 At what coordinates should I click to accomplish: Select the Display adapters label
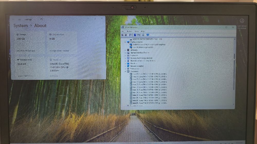(x=136, y=42)
